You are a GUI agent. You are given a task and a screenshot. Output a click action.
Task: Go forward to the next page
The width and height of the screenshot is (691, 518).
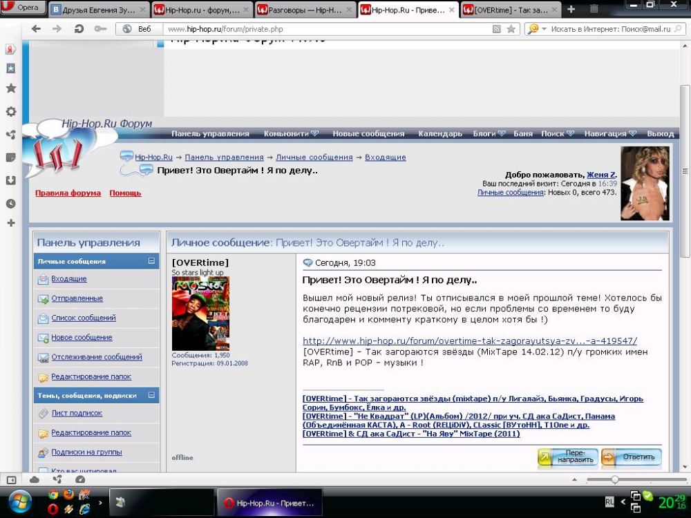click(57, 28)
